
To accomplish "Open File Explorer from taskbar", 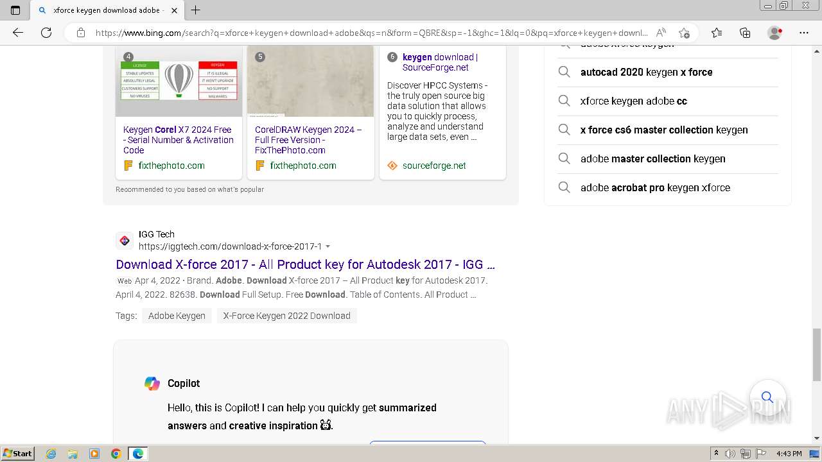I will coord(73,454).
